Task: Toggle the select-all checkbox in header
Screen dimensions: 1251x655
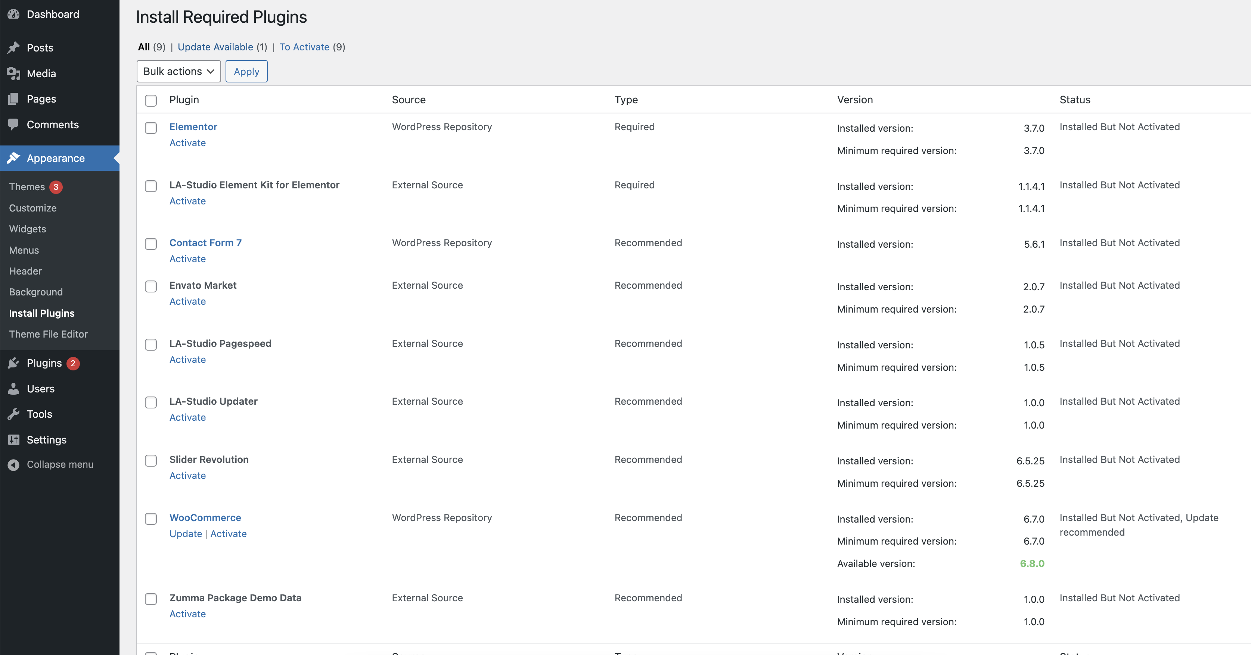Action: [151, 100]
